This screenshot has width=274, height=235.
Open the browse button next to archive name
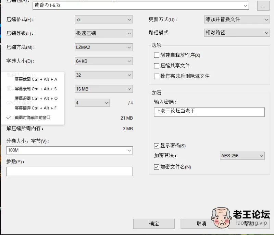263,5
